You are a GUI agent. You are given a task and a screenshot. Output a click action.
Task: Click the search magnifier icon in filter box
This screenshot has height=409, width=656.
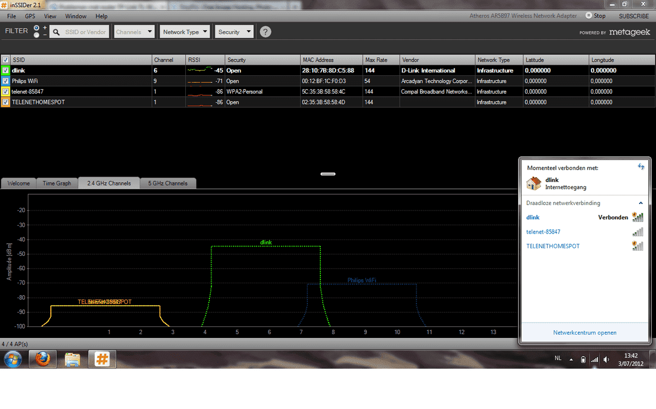click(56, 32)
